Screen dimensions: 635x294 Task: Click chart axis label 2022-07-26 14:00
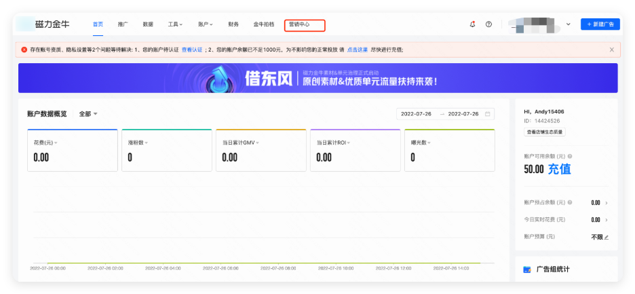point(451,268)
